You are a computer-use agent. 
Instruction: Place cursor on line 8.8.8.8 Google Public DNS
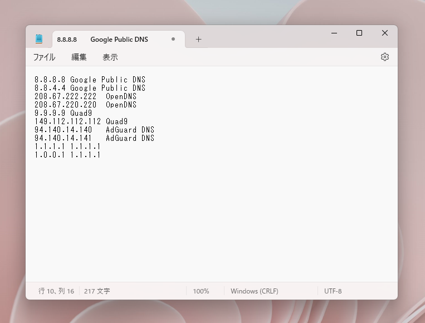90,80
